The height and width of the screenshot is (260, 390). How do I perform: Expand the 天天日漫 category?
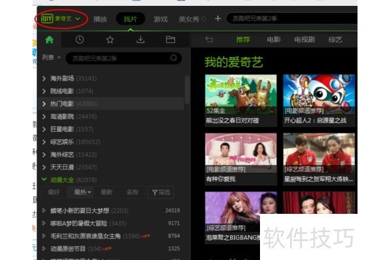44,168
